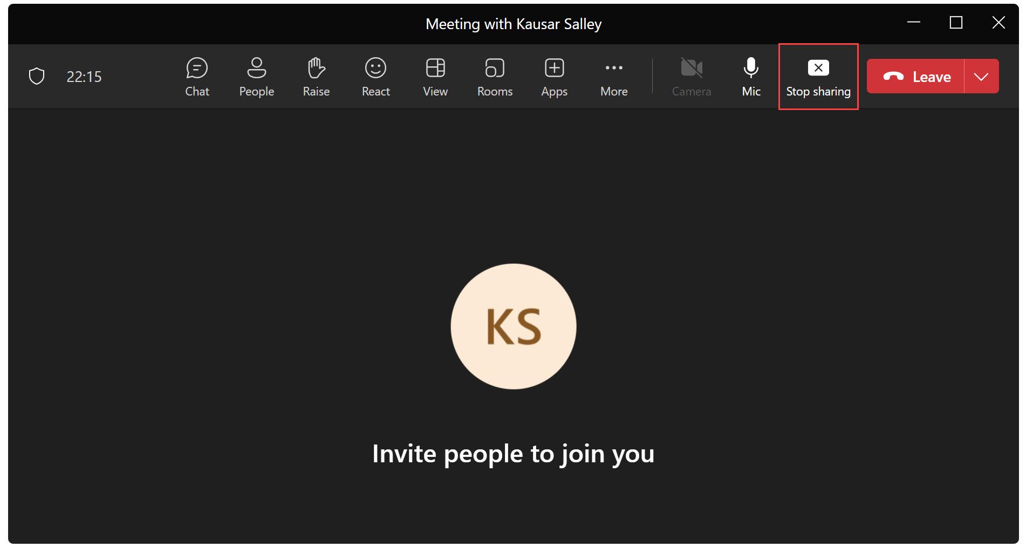This screenshot has width=1026, height=547.
Task: Open reactions with the React icon
Action: pos(375,76)
